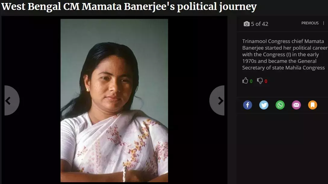Click the '5 of 42' photo counter
Image resolution: width=328 pixels, height=184 pixels.
pyautogui.click(x=260, y=24)
